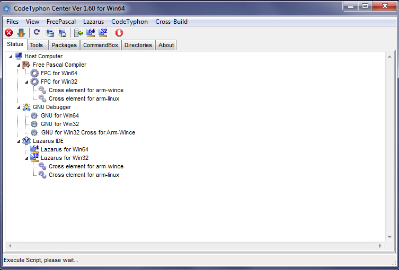Open the FreePascal menu
Viewport: 399px width, 270px height.
(61, 22)
